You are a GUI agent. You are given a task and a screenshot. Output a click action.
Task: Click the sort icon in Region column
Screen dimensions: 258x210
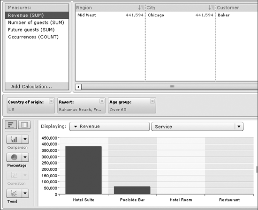[x=141, y=7]
